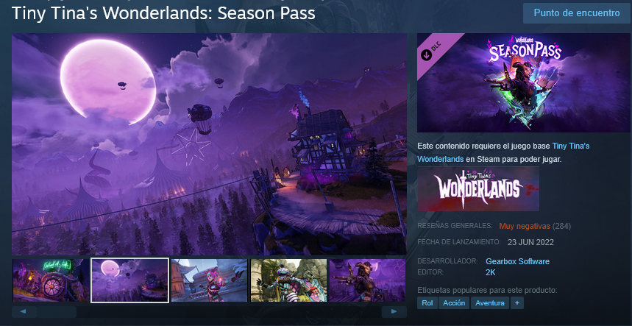632x326 pixels.
Task: Click the Rol tag
Action: [427, 303]
